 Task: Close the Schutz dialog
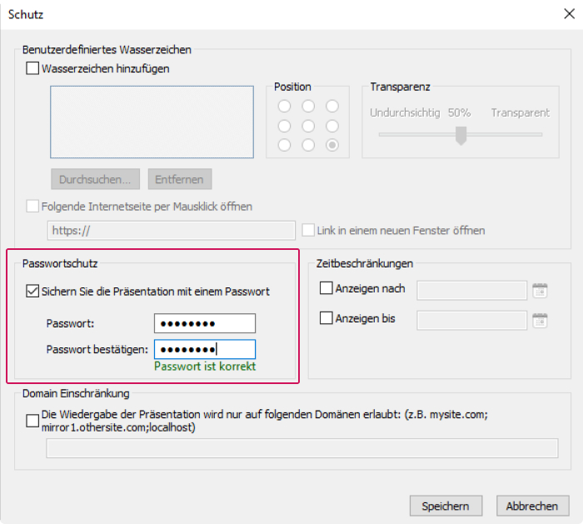pos(569,14)
